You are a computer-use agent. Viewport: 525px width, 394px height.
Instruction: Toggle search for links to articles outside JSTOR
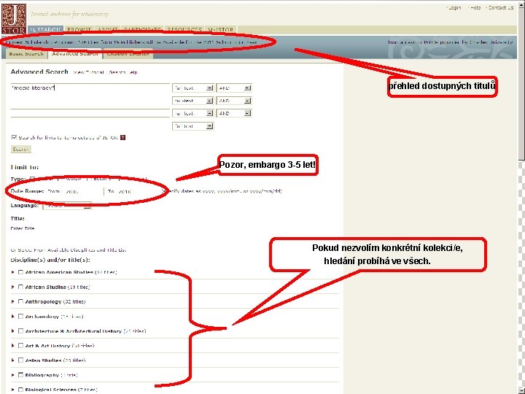click(14, 137)
